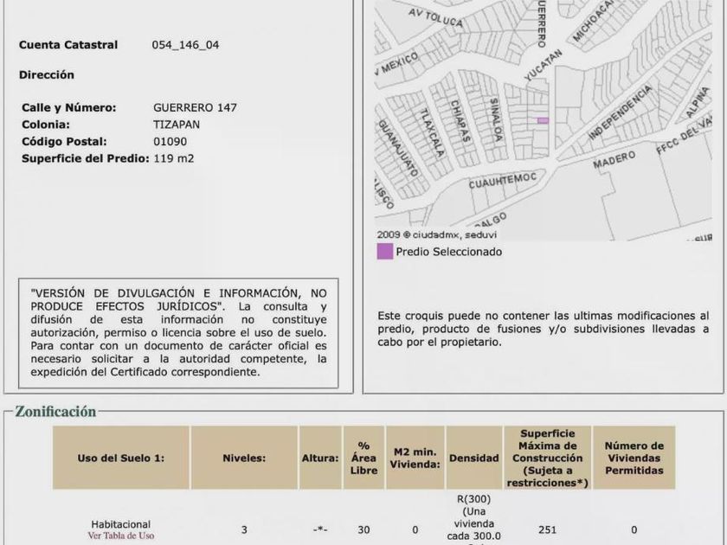Click the % Área Libre column header

tap(364, 458)
